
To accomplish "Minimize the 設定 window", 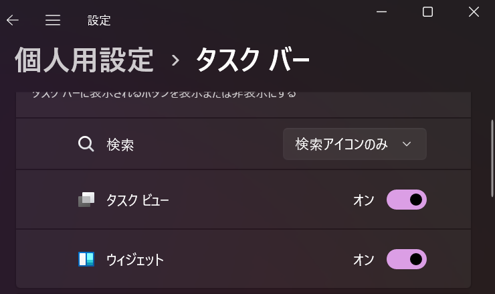I will click(382, 12).
